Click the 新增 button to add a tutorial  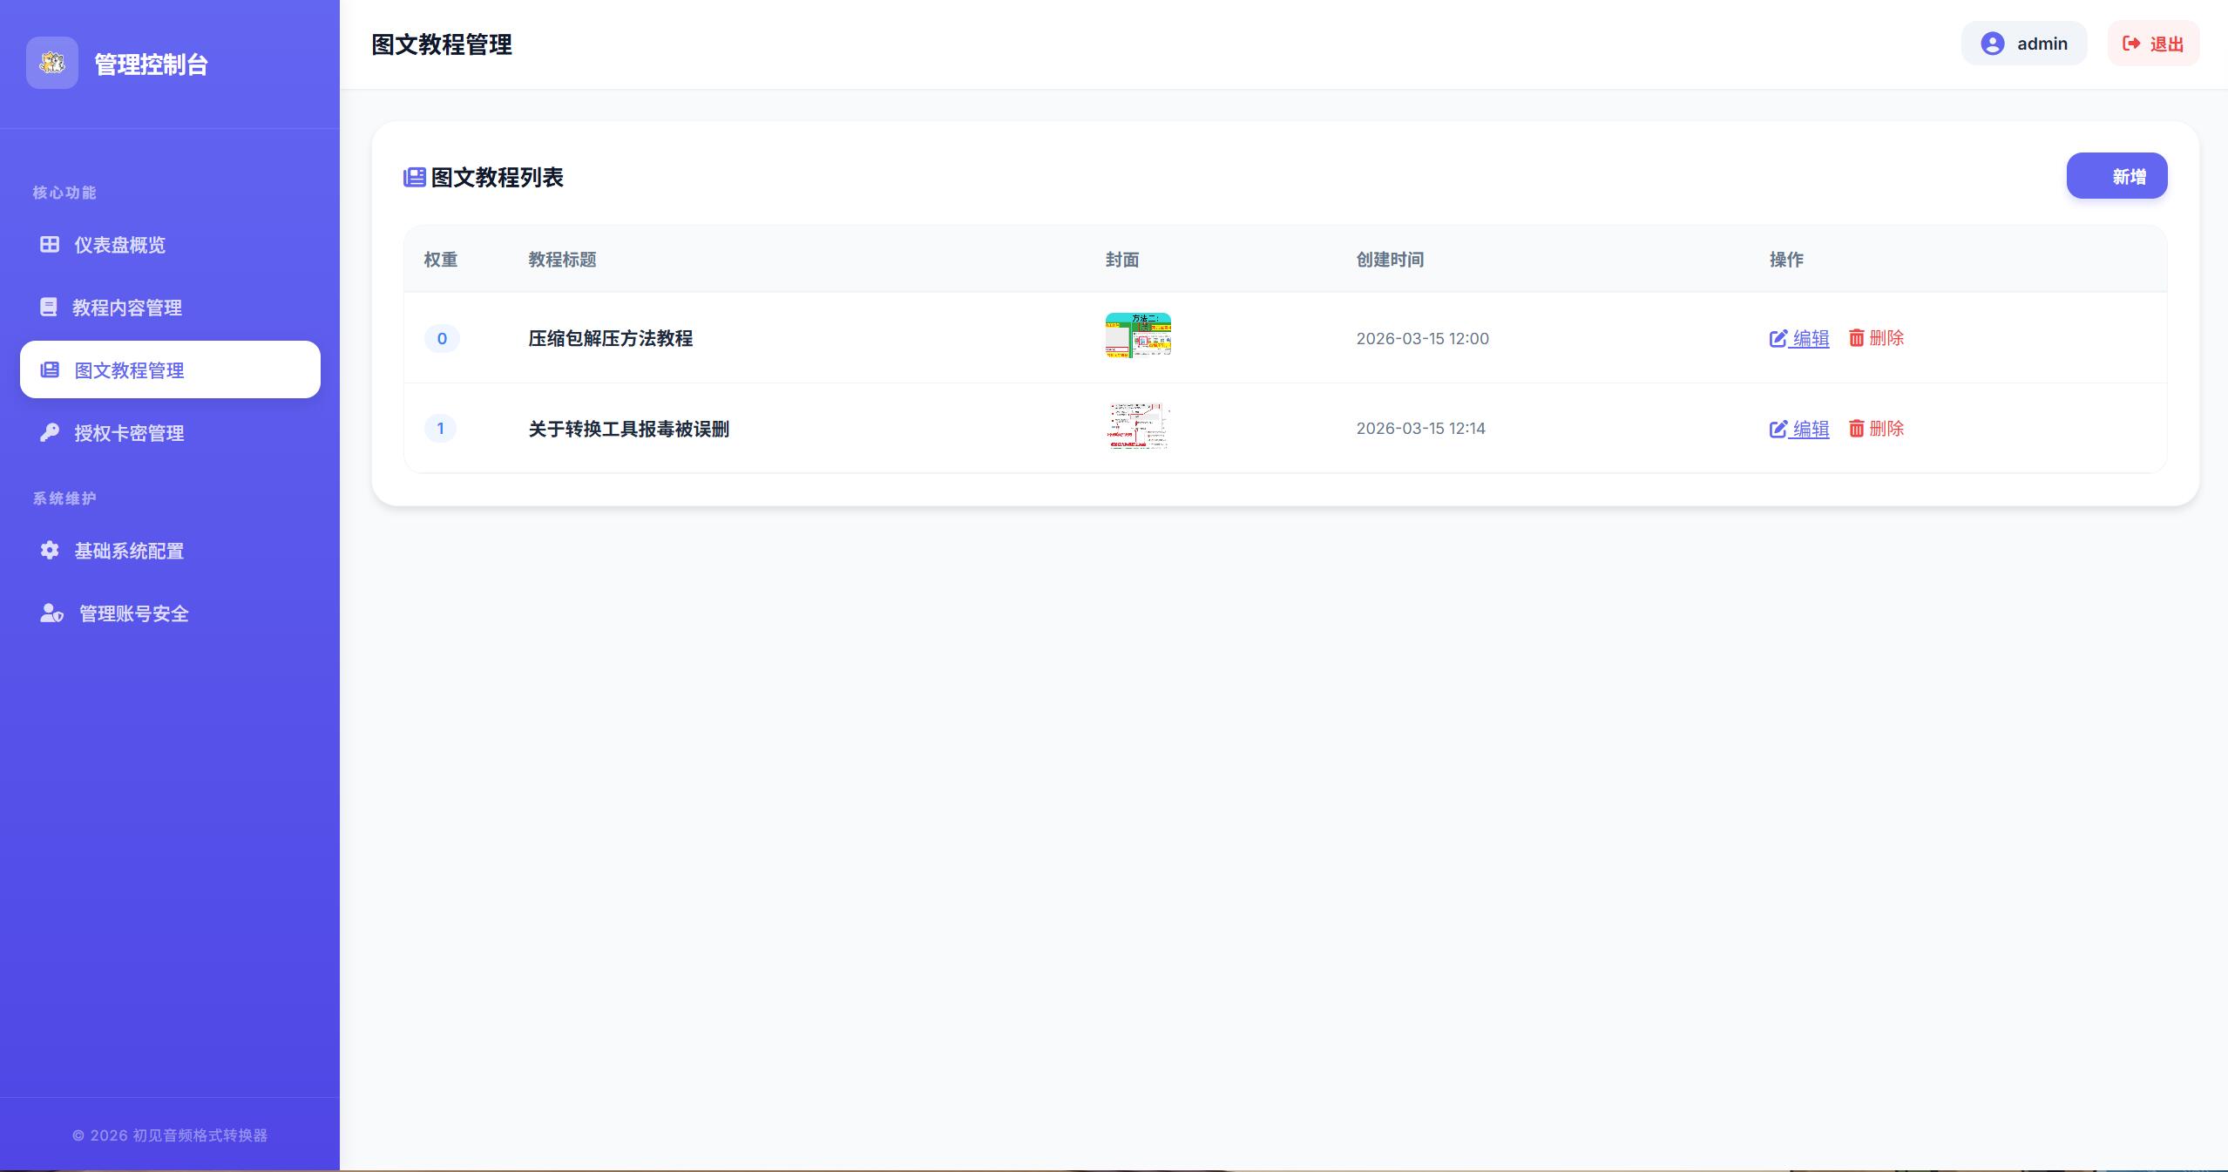tap(2116, 175)
